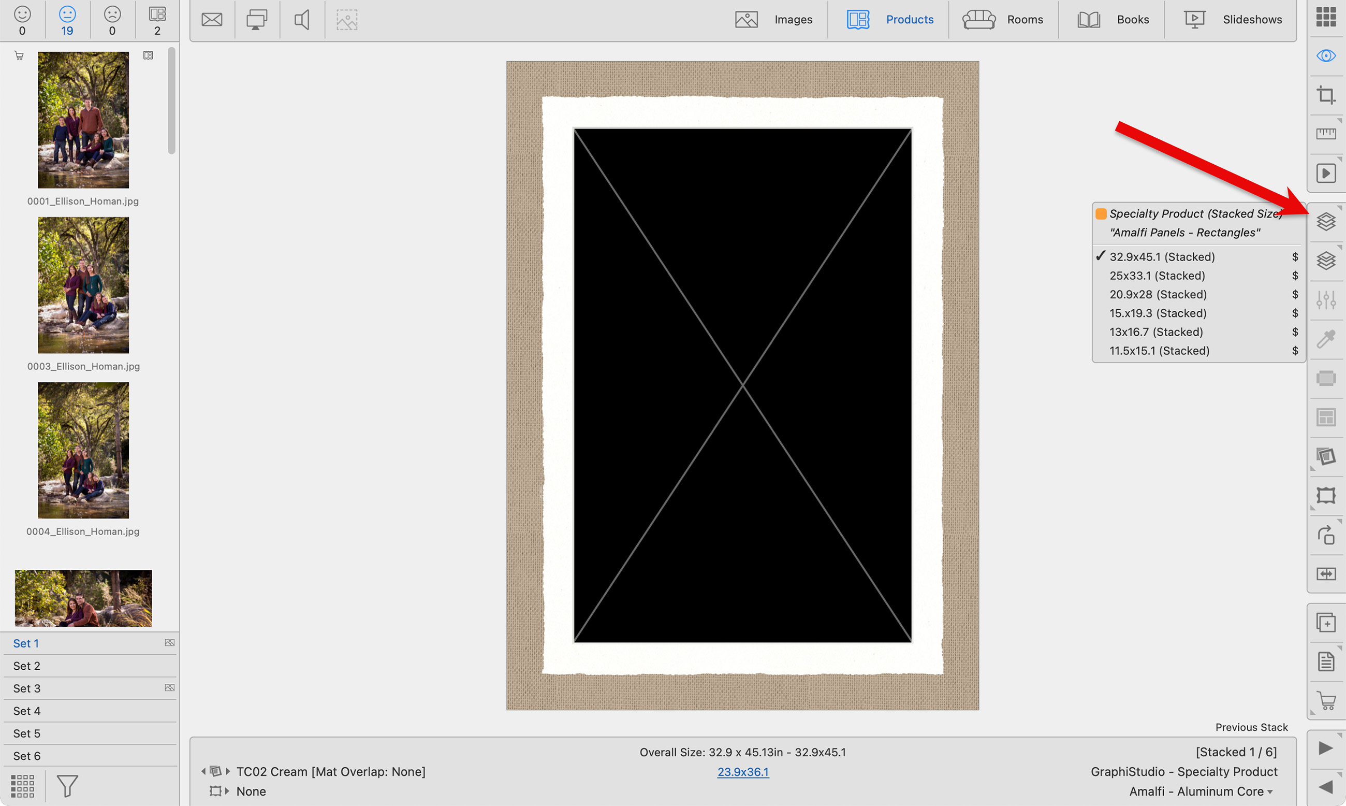This screenshot has width=1346, height=806.
Task: Click the rotate orientation icon
Action: (x=1326, y=535)
